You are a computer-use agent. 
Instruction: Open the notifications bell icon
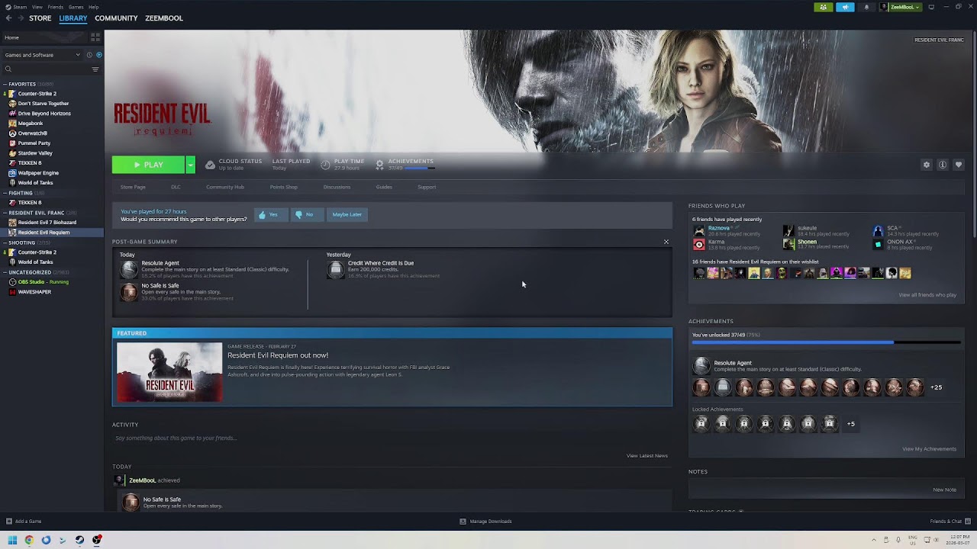866,7
